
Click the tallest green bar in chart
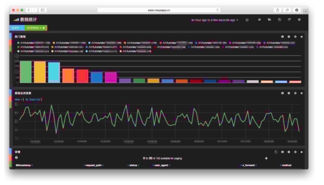pos(26,72)
